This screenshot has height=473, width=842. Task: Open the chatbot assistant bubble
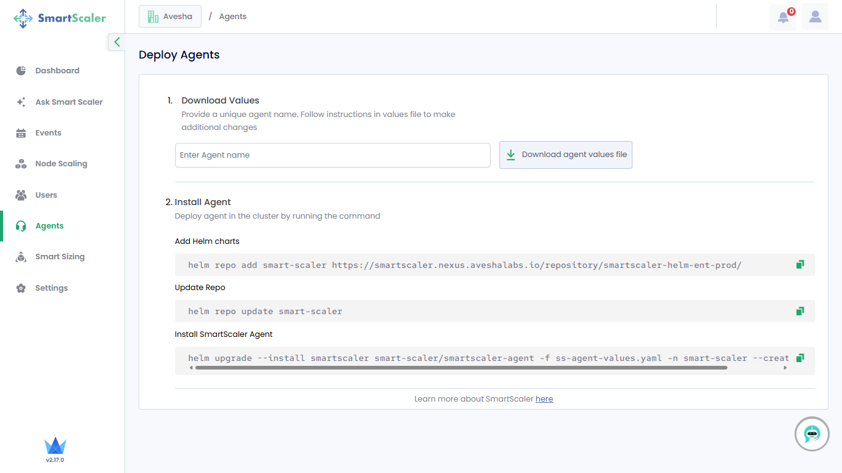812,434
